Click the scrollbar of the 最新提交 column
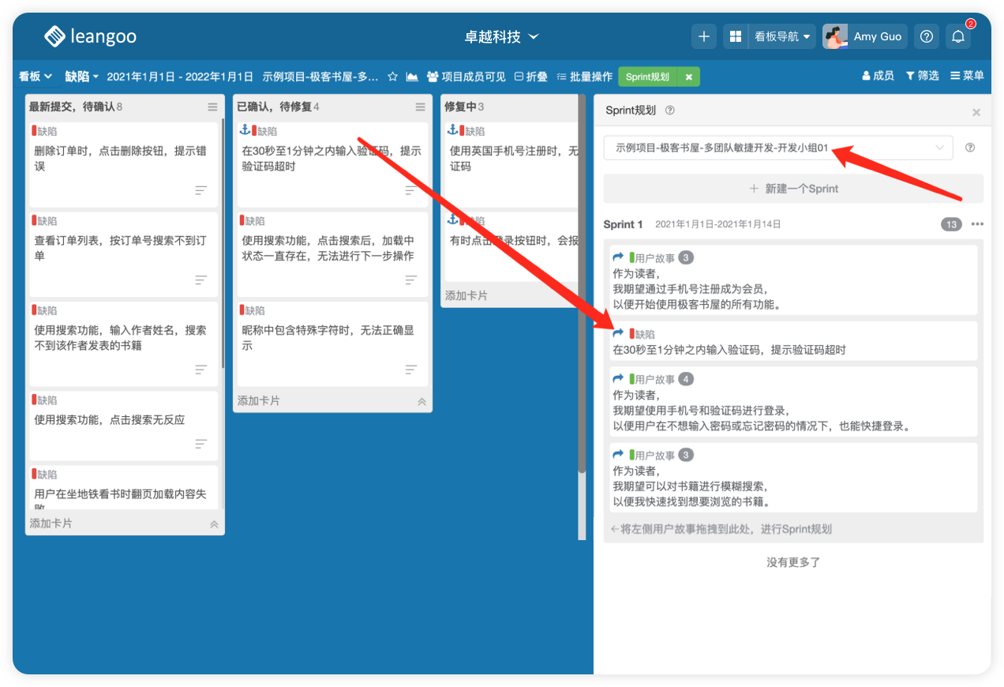The width and height of the screenshot is (1004, 687). (x=223, y=237)
